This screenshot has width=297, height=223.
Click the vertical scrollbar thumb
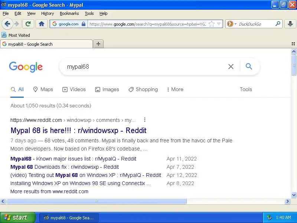(294, 65)
